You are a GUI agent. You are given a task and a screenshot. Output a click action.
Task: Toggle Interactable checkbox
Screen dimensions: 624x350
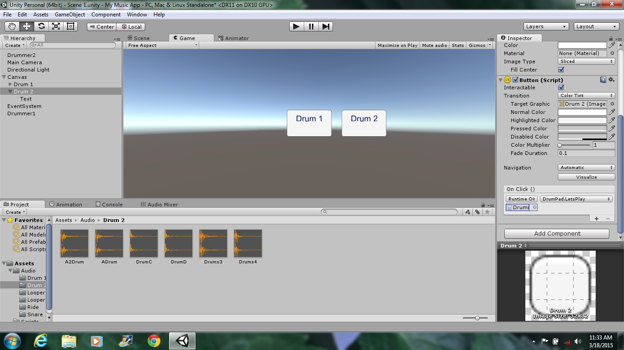561,87
